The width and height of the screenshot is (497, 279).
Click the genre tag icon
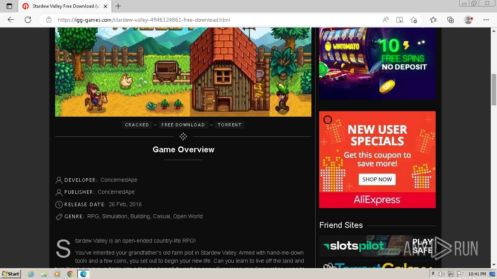[x=59, y=217]
